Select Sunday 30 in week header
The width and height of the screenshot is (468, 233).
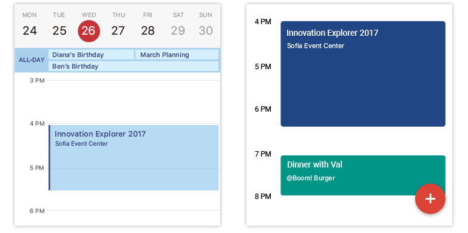click(x=206, y=25)
